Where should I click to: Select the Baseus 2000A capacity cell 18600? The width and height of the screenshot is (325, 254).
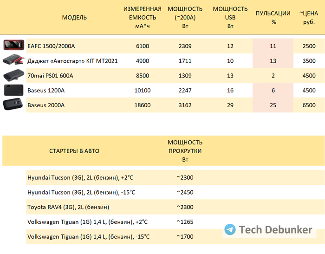pyautogui.click(x=142, y=105)
